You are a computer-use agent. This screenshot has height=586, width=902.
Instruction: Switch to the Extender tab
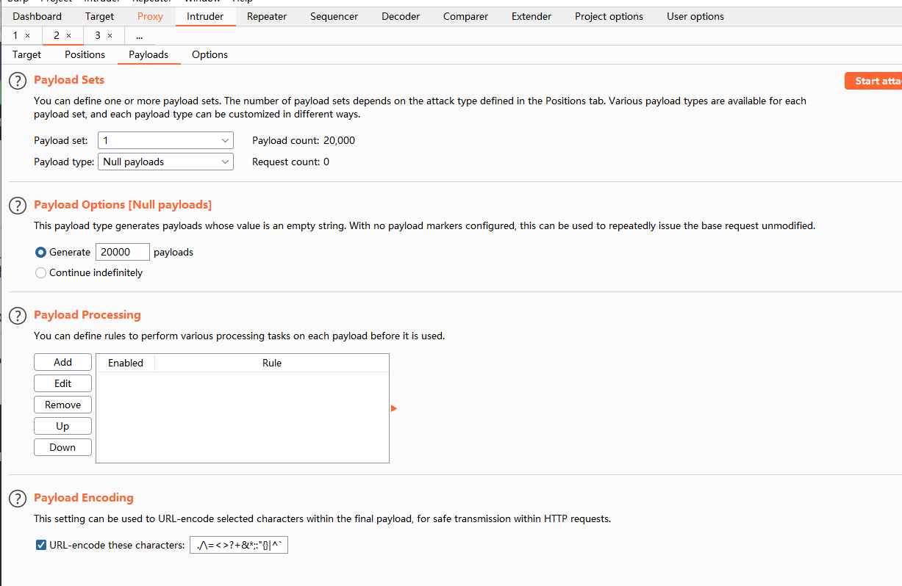[531, 16]
